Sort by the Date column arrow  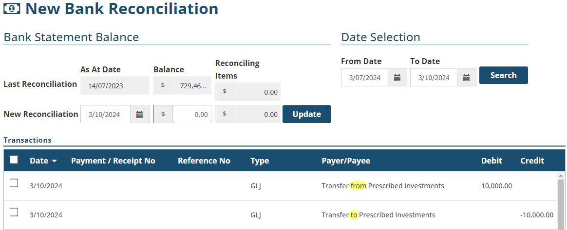54,161
